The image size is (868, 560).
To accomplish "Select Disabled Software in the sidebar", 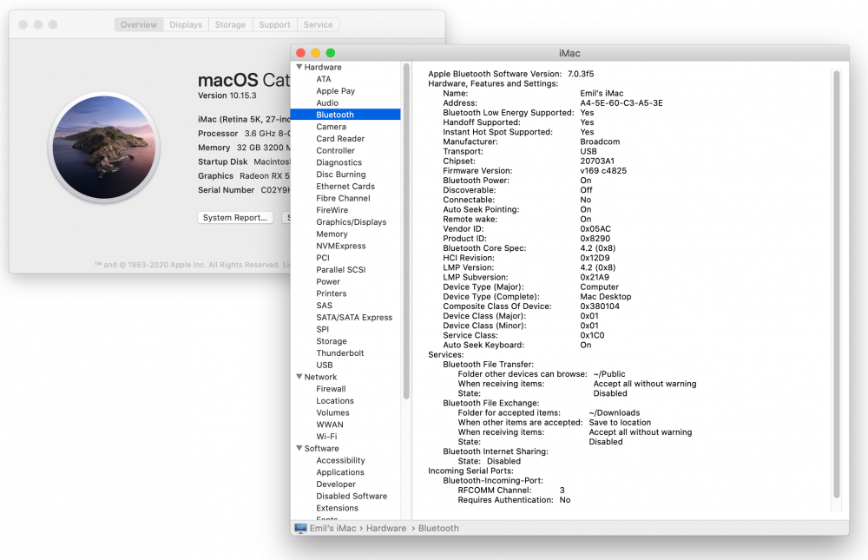I will click(352, 496).
